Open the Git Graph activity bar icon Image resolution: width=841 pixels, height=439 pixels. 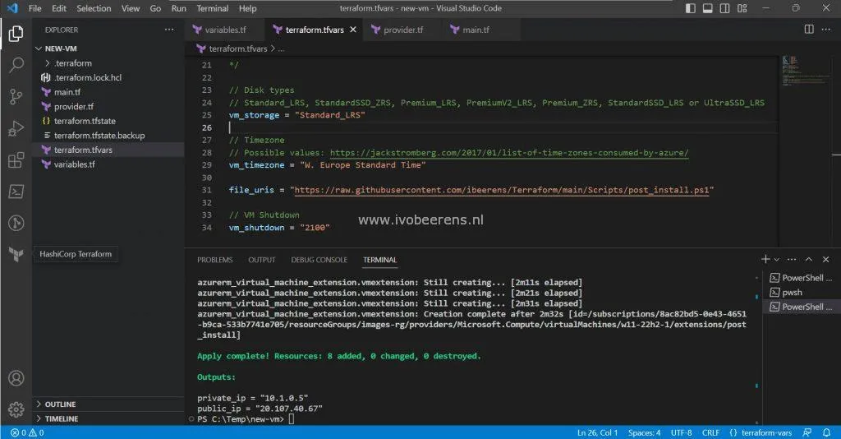(x=16, y=223)
